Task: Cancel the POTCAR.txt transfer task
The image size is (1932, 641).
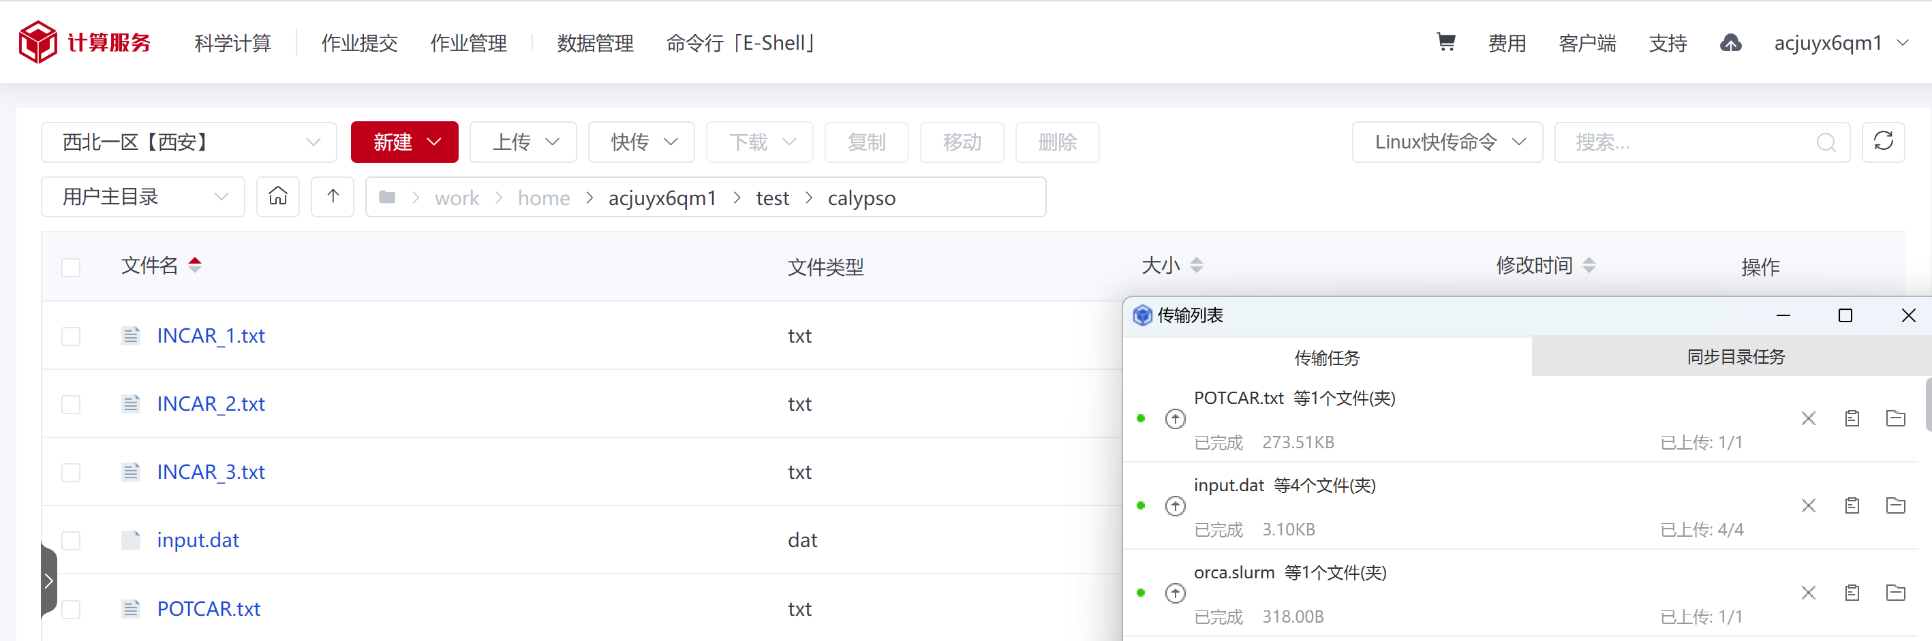Action: pyautogui.click(x=1808, y=418)
